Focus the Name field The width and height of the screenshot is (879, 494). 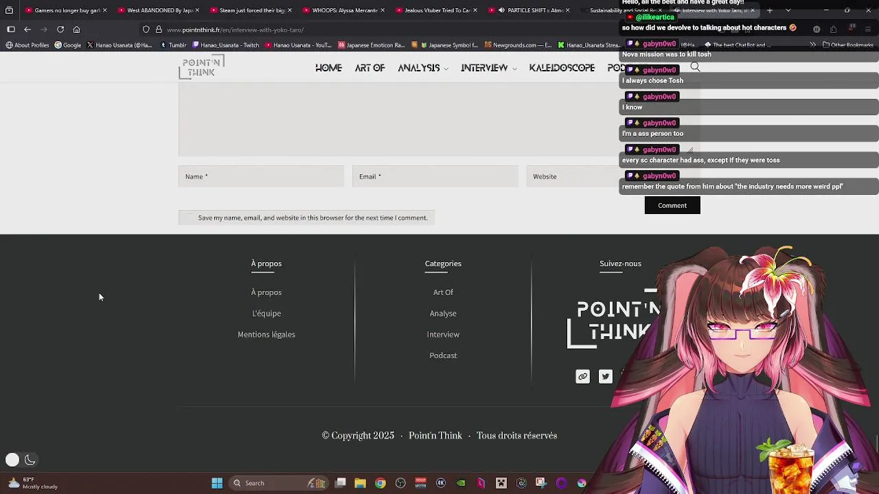coord(261,176)
